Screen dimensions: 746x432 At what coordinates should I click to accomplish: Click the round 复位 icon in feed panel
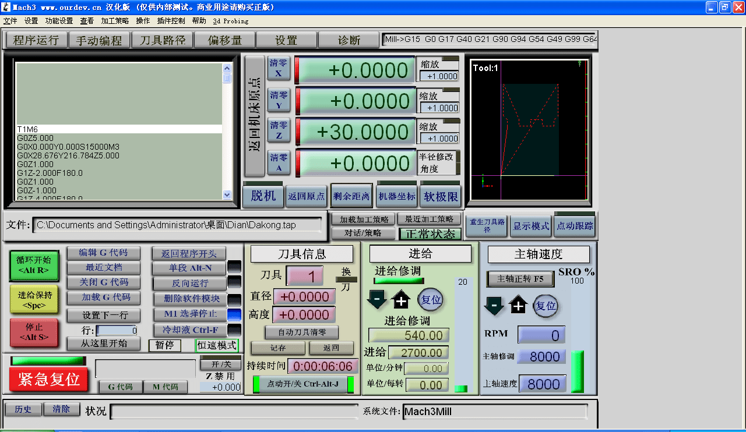click(431, 300)
